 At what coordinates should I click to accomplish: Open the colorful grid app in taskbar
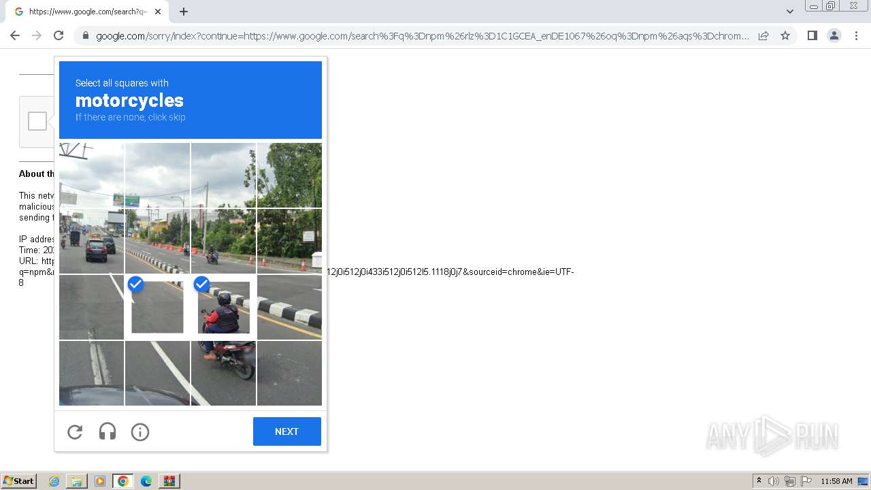[x=169, y=481]
